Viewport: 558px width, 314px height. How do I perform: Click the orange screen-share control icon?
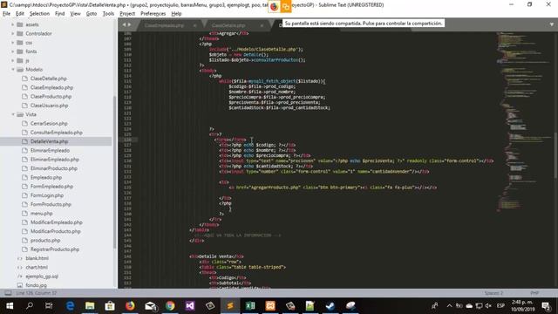point(286,7)
